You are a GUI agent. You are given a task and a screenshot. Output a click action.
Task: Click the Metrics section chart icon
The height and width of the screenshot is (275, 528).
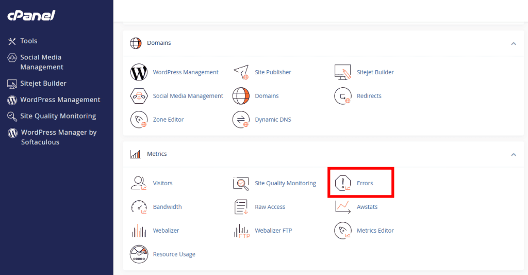pos(135,154)
